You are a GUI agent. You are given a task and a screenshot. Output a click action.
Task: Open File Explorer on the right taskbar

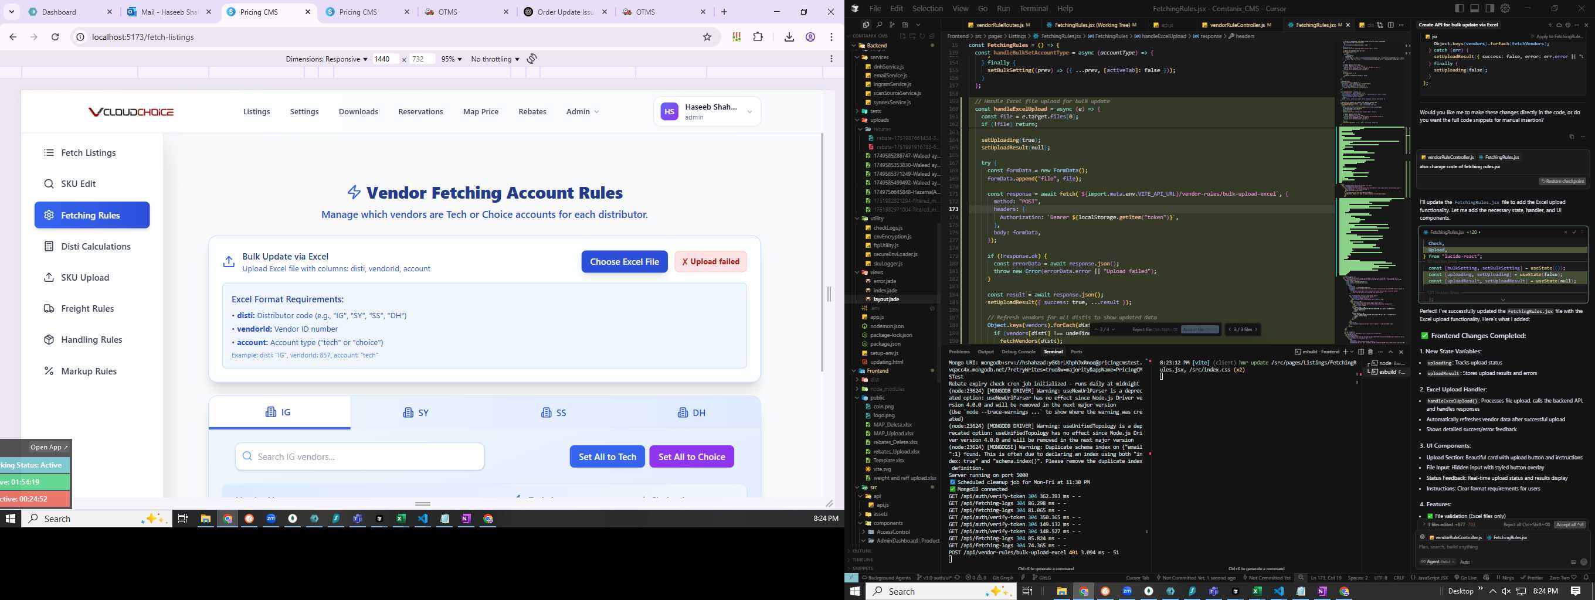click(x=1061, y=591)
